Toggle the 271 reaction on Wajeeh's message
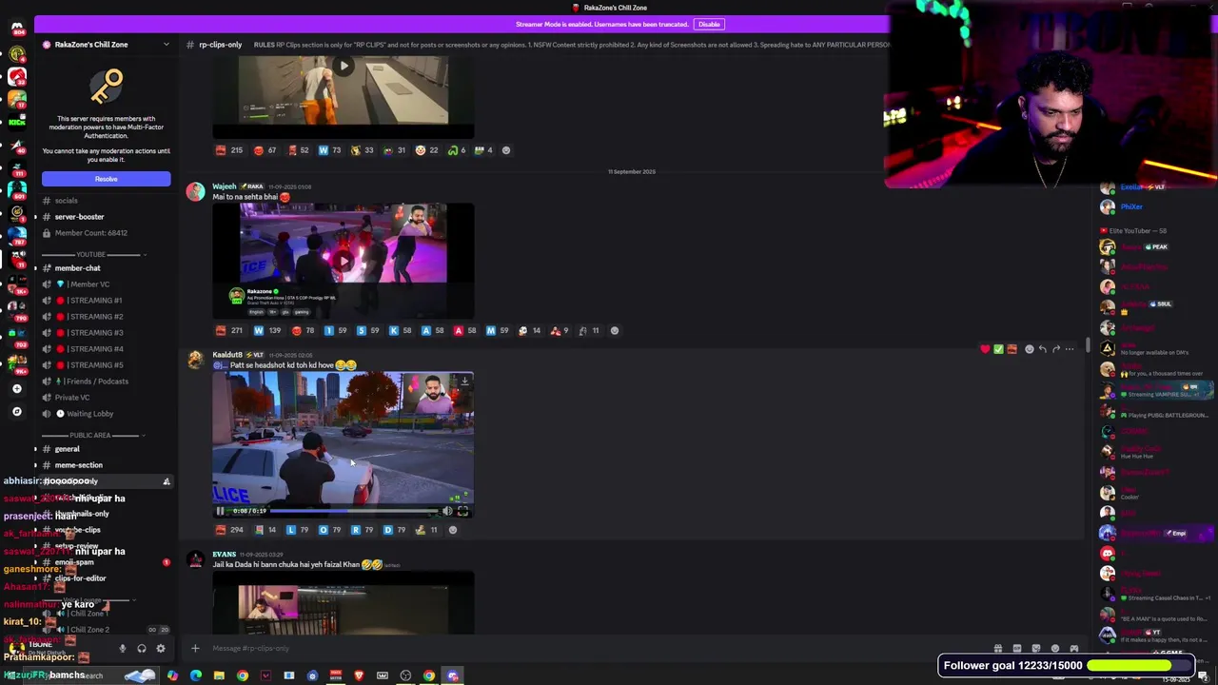 click(229, 331)
